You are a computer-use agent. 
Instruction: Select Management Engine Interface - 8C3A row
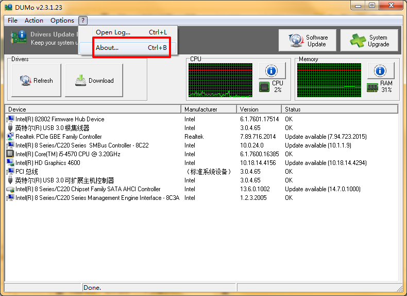[x=201, y=198]
